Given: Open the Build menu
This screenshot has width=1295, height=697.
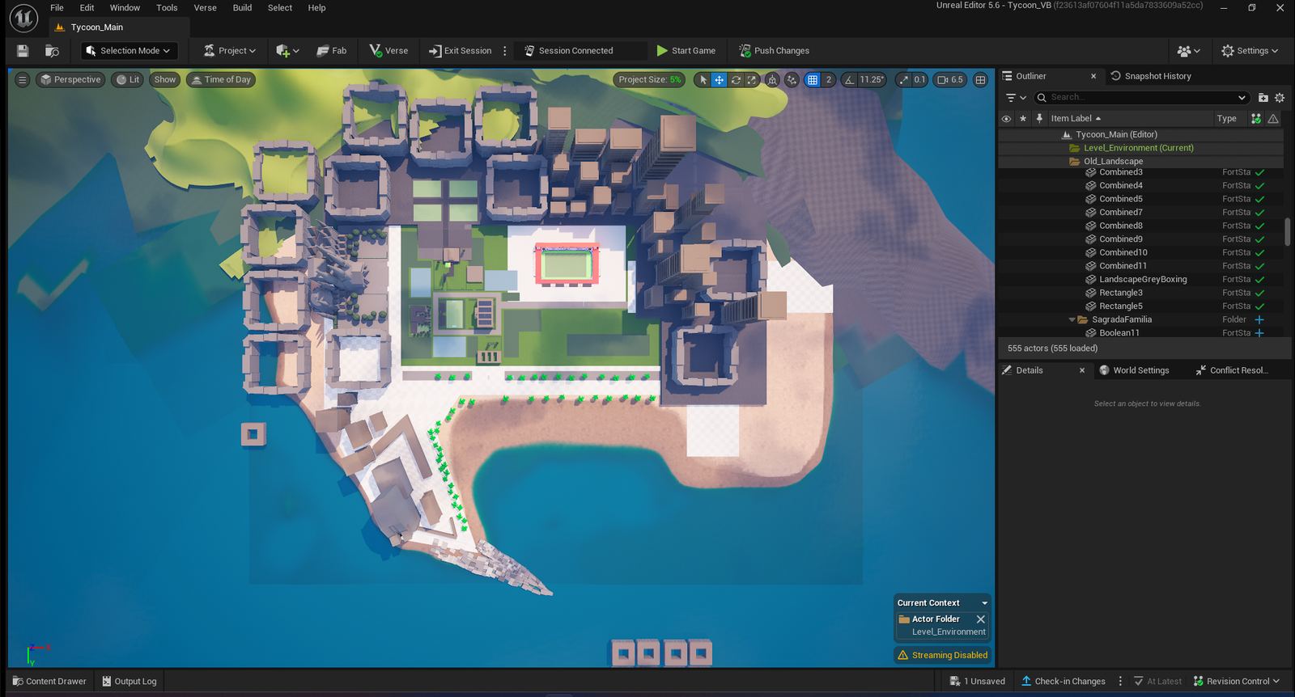Looking at the screenshot, I should tap(242, 8).
